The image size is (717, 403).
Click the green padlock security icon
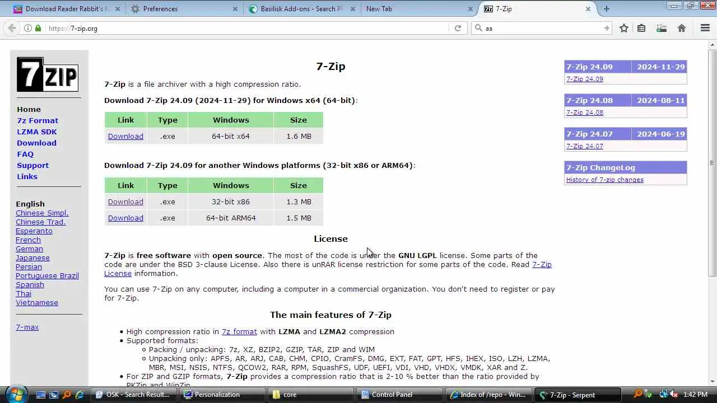pos(38,28)
